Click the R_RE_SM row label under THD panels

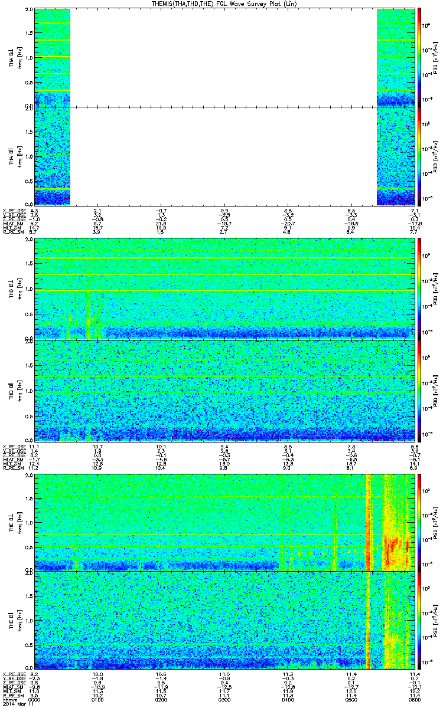point(15,468)
